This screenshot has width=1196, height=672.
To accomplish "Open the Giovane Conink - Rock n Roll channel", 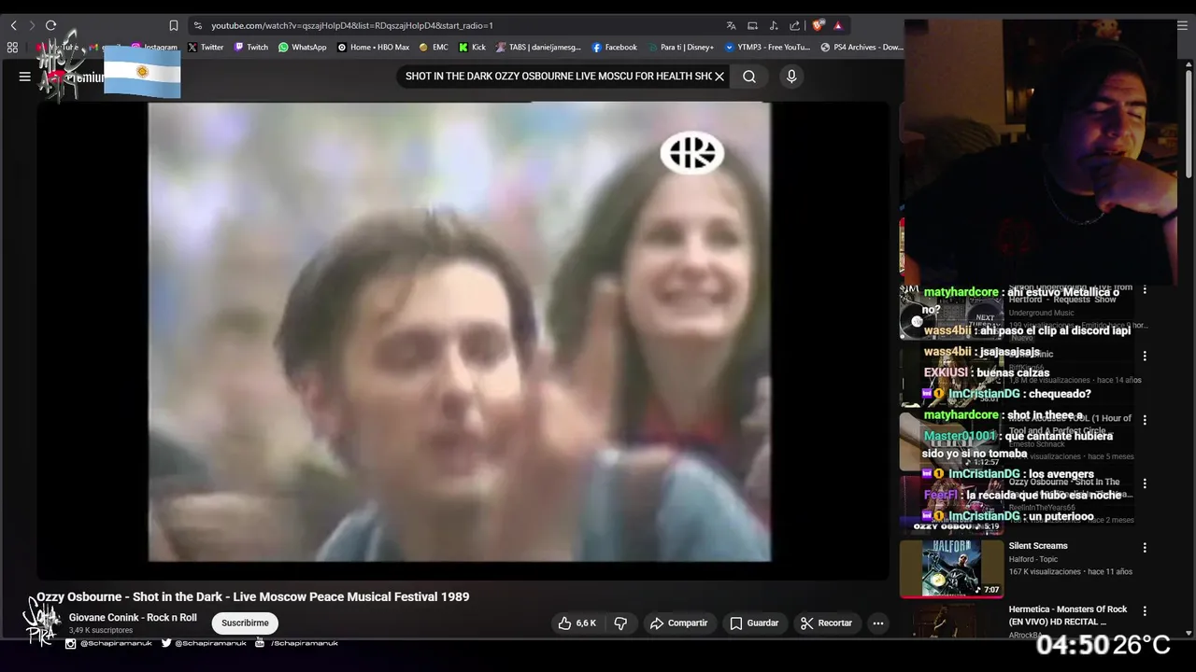I will click(133, 617).
